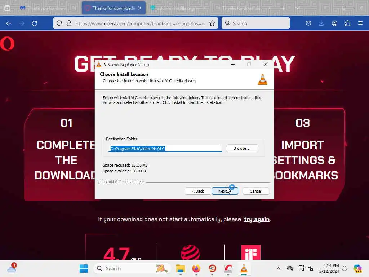Click the 'try again' download link

tap(257, 219)
